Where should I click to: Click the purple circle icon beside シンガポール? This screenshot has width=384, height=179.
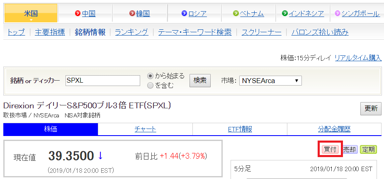(338, 13)
